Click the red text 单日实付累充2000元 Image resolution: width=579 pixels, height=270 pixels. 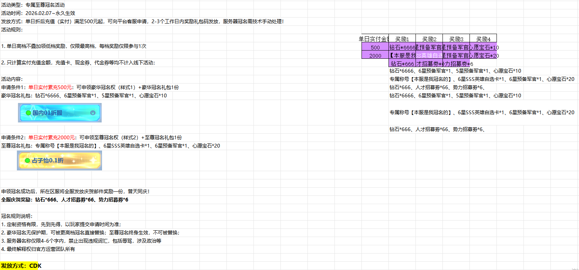(52, 137)
